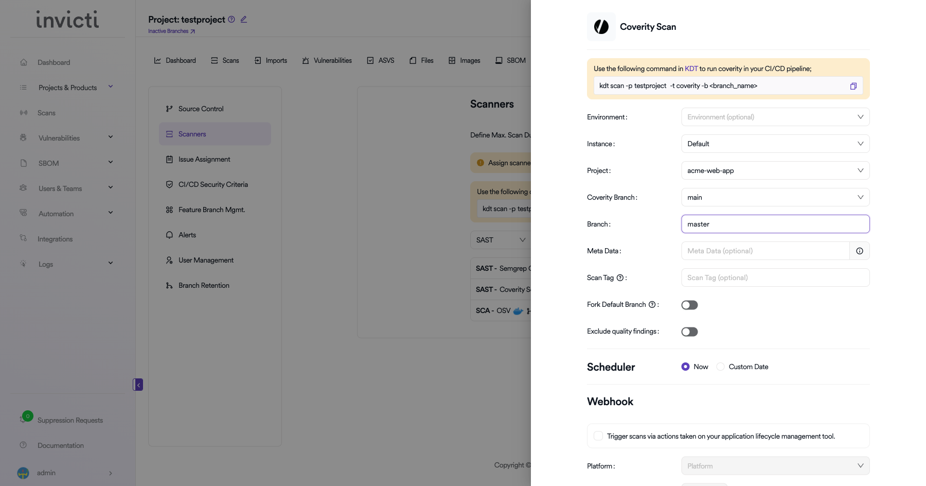Toggle the Fork Default Branch switch
This screenshot has height=486, width=926.
(x=689, y=305)
